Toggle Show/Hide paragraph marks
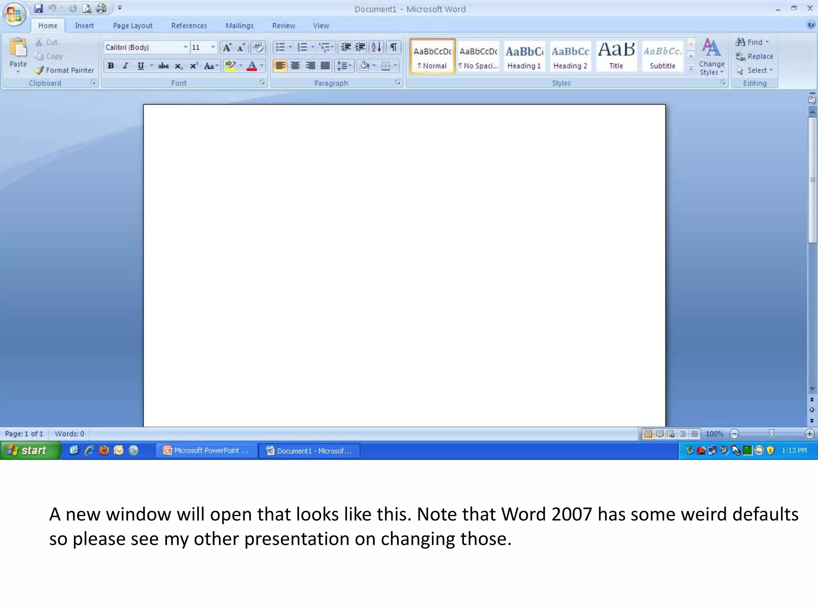This screenshot has width=818, height=613. (x=393, y=47)
